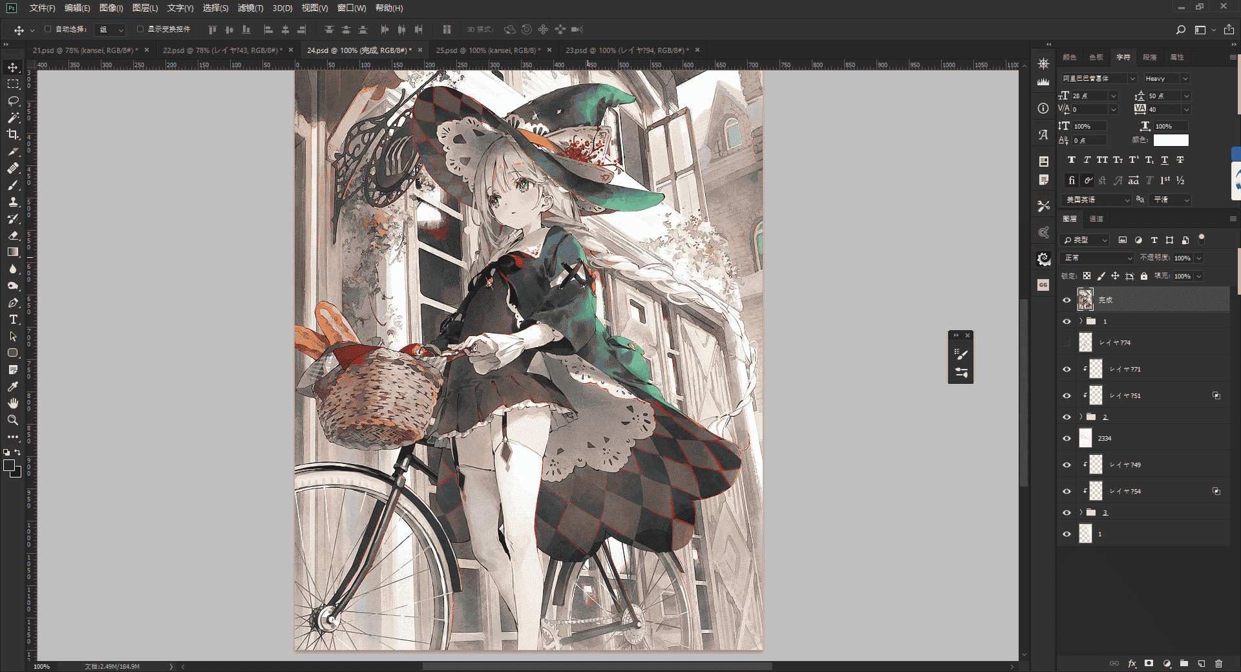Enable the 自动选择 checkbox

(x=48, y=29)
